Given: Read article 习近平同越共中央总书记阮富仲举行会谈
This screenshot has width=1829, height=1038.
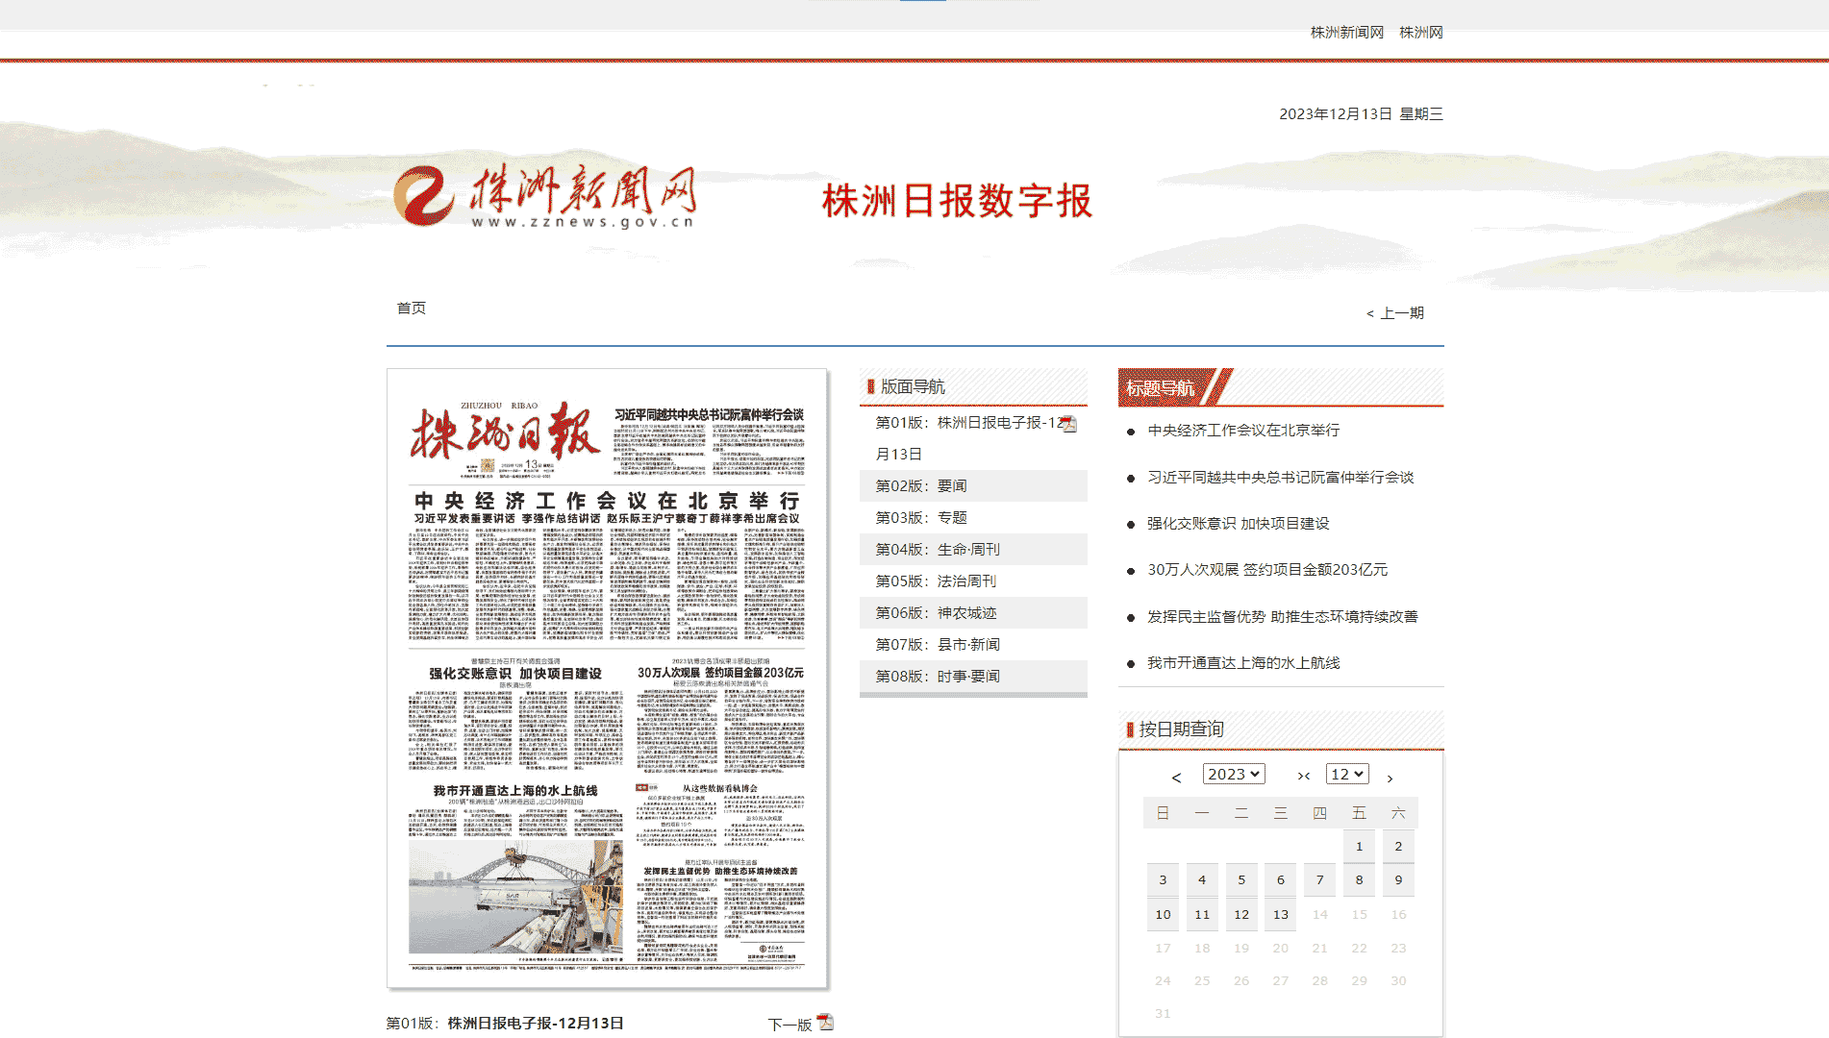Looking at the screenshot, I should click(1281, 478).
